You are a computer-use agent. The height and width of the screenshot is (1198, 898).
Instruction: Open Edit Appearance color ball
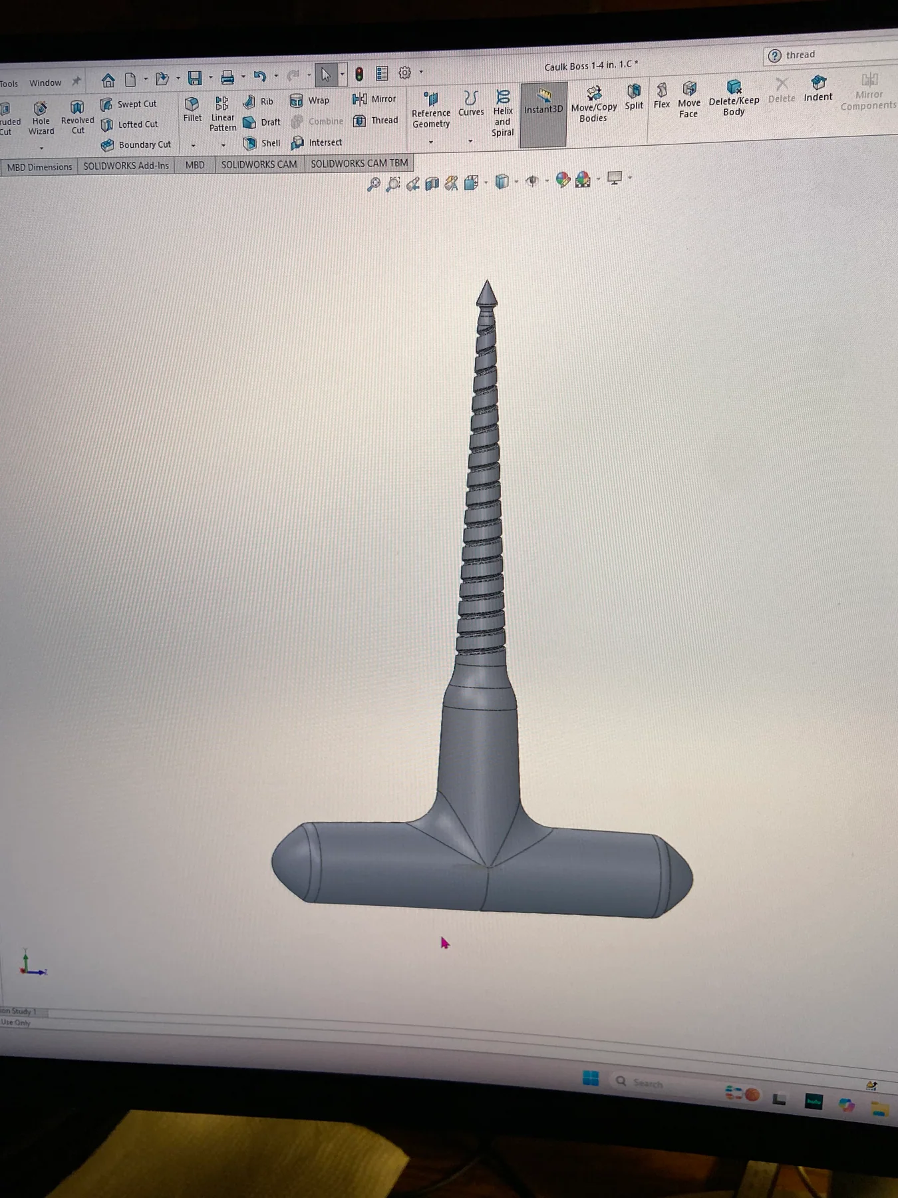[563, 180]
